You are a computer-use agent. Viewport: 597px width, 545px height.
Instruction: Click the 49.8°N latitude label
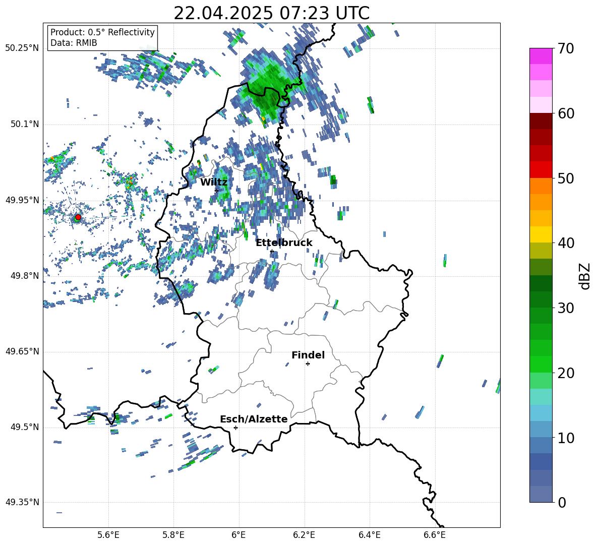(x=25, y=276)
